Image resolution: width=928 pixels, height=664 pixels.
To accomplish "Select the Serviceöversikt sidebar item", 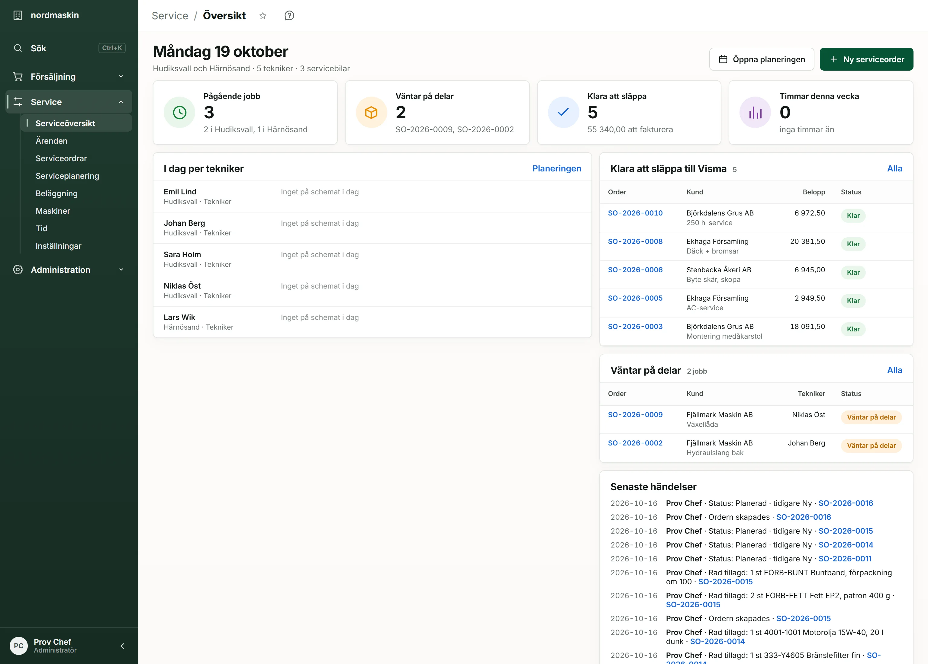I will tap(76, 123).
